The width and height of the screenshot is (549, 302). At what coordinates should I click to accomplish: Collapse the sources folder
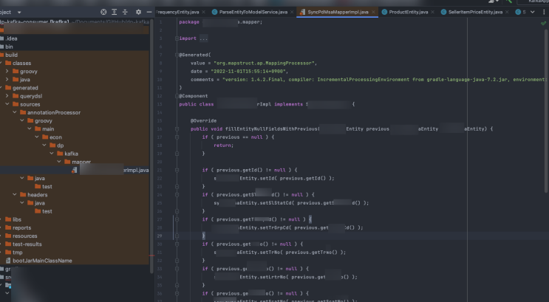pyautogui.click(x=7, y=104)
